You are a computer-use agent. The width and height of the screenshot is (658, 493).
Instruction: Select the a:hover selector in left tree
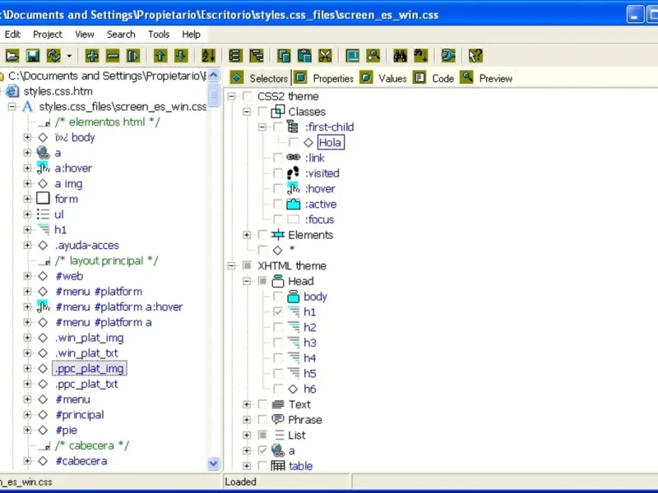pos(73,168)
